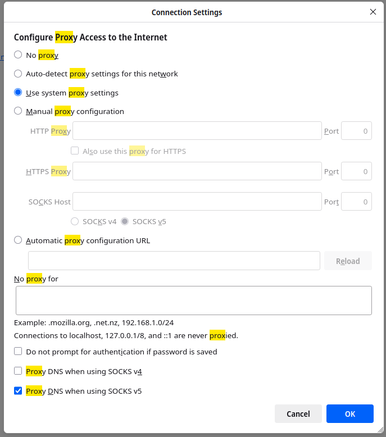Close the Connection Settings dialog
This screenshot has width=386, height=437.
point(373,12)
